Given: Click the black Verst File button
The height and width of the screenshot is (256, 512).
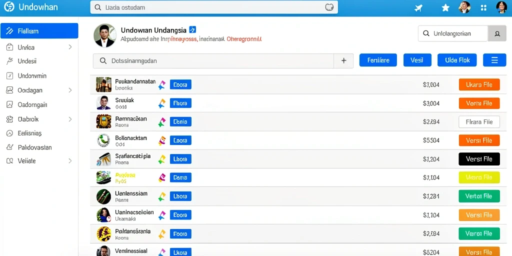Looking at the screenshot, I should click(479, 159).
